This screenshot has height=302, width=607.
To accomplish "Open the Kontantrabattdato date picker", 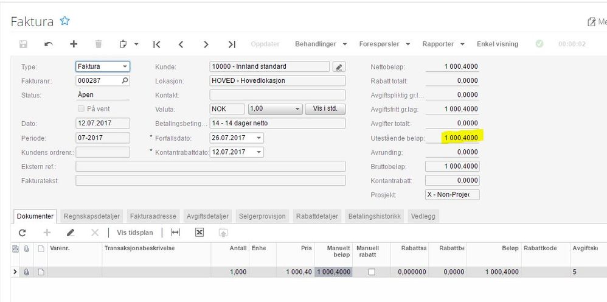I will 258,152.
